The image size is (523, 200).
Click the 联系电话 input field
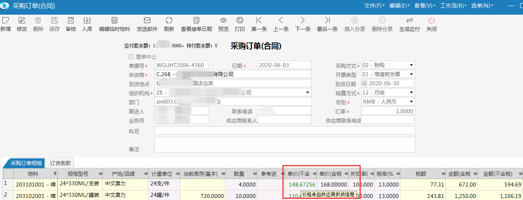[x=284, y=111]
